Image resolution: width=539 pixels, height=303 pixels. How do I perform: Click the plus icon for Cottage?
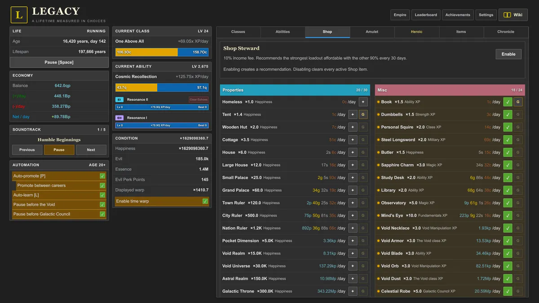[353, 140]
